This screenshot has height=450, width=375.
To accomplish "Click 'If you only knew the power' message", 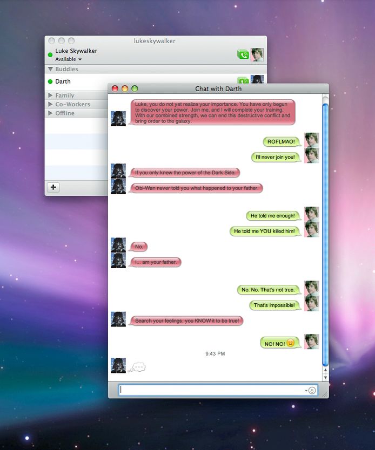I will (185, 173).
